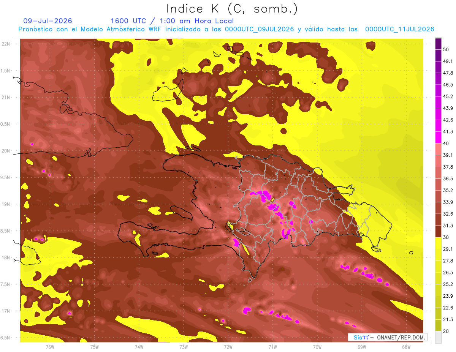Click the '42.6' colorbar label
Screen dimensions: 456x352
point(448,120)
